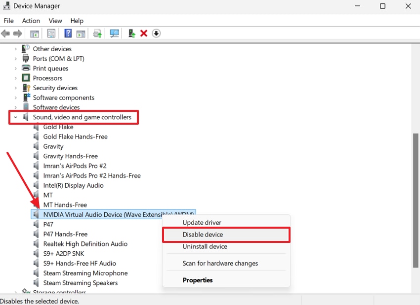Click the Forward arrow toolbar icon
This screenshot has height=305, width=420.
(x=18, y=34)
